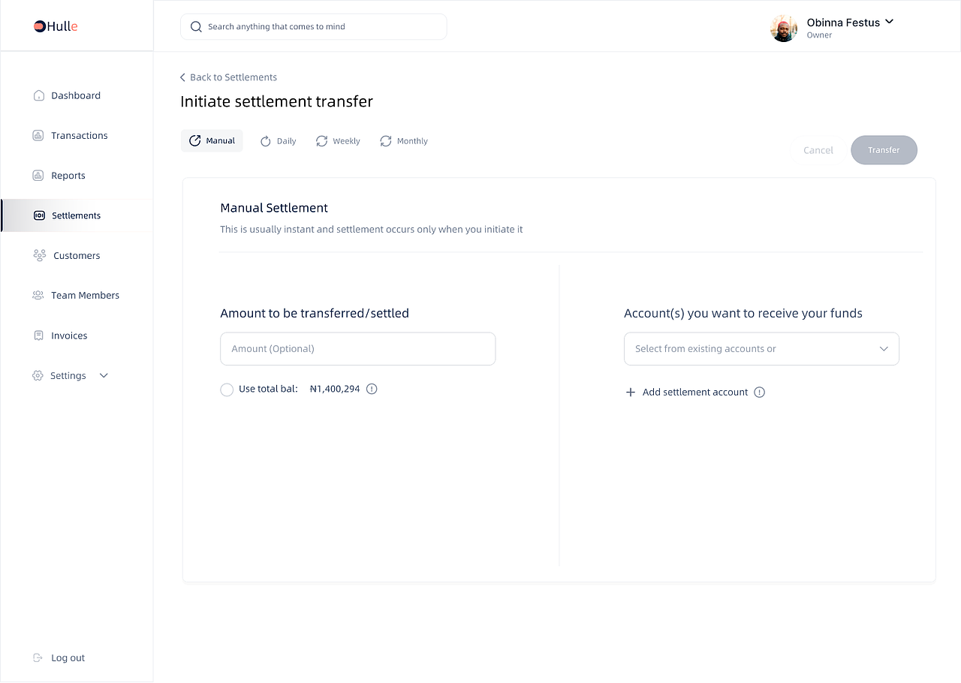Open the Obinna Festus profile menu arrow

890,22
